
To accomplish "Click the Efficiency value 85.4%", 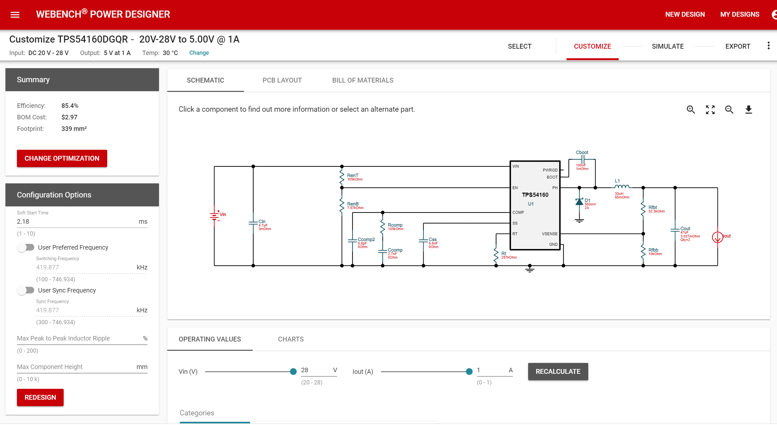I will [x=70, y=106].
